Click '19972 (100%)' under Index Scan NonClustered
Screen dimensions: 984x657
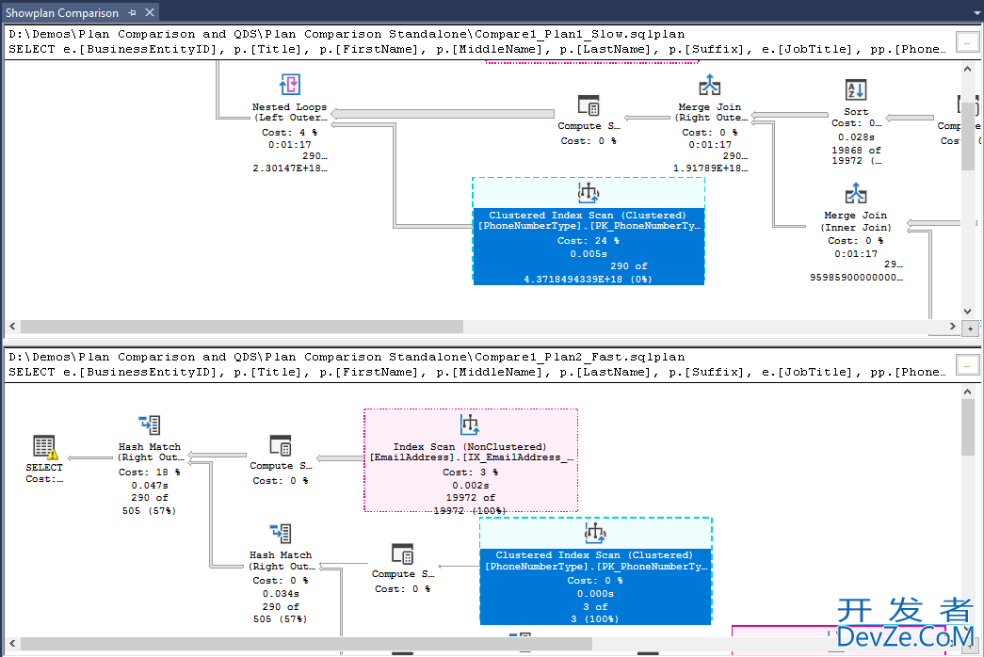click(470, 510)
